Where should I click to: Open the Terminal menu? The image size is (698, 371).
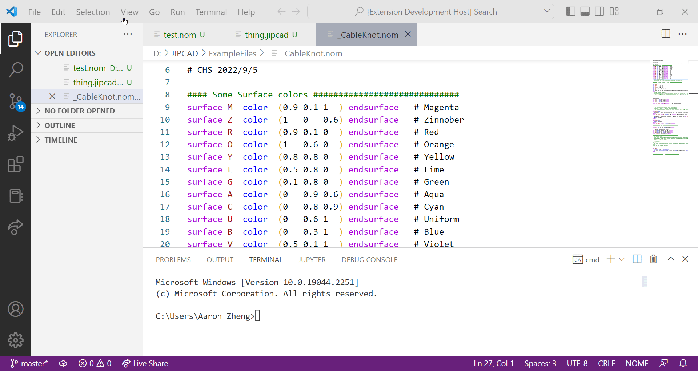click(x=211, y=12)
